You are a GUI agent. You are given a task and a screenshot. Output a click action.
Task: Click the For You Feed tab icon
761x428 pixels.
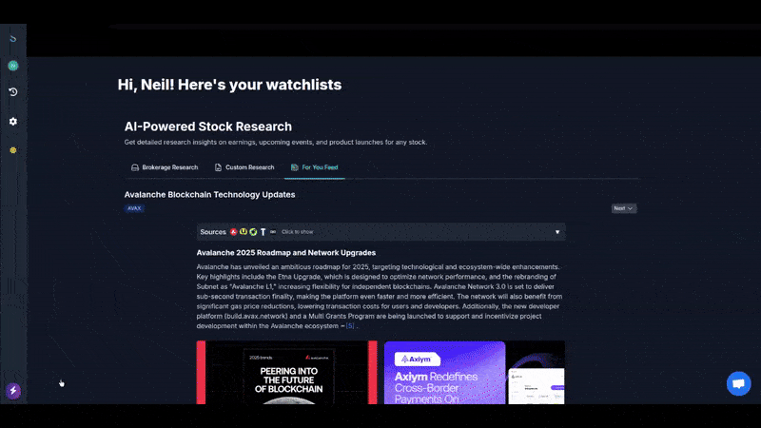(294, 167)
